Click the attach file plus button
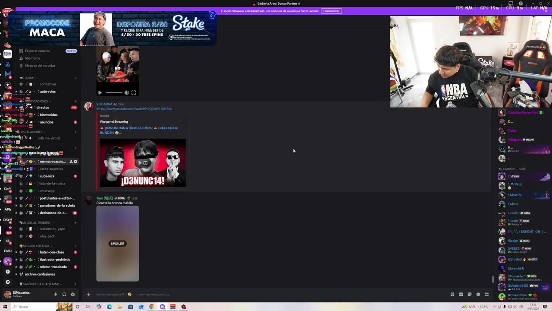Image resolution: width=552 pixels, height=311 pixels. click(x=88, y=295)
